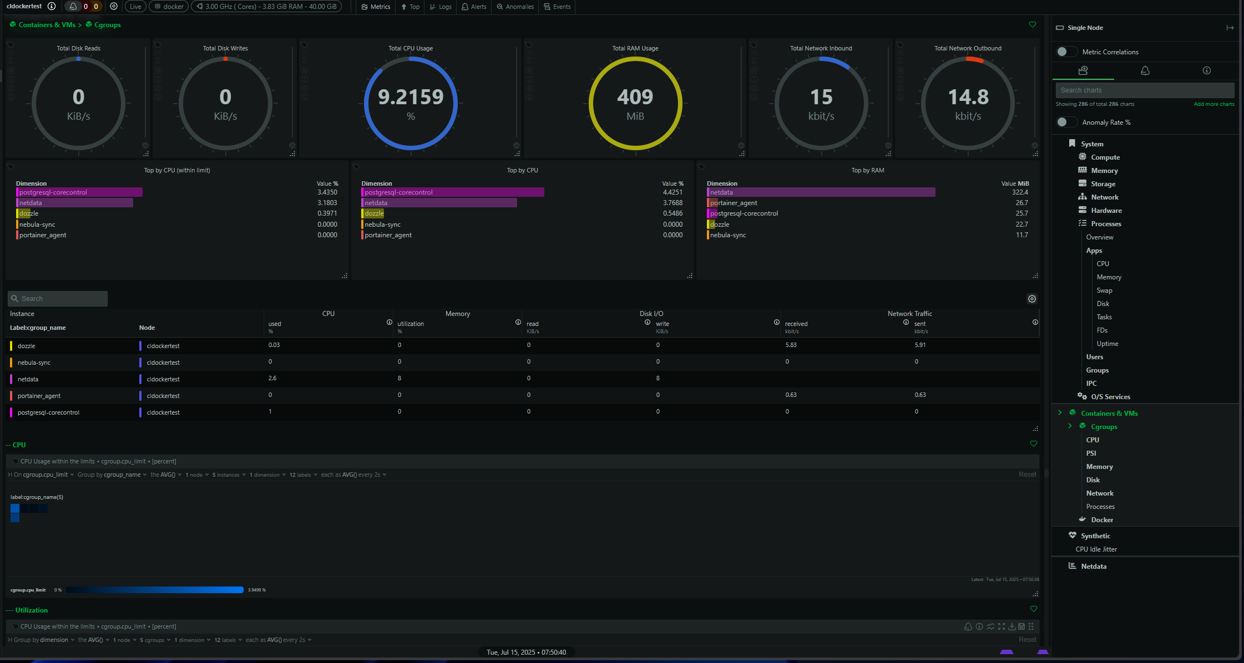Toggle the Live mode pill
The height and width of the screenshot is (663, 1244).
coord(135,7)
